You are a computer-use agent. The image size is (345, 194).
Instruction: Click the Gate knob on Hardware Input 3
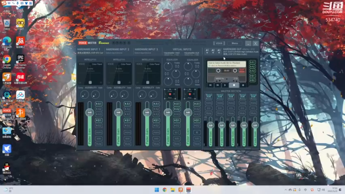[x=153, y=94]
